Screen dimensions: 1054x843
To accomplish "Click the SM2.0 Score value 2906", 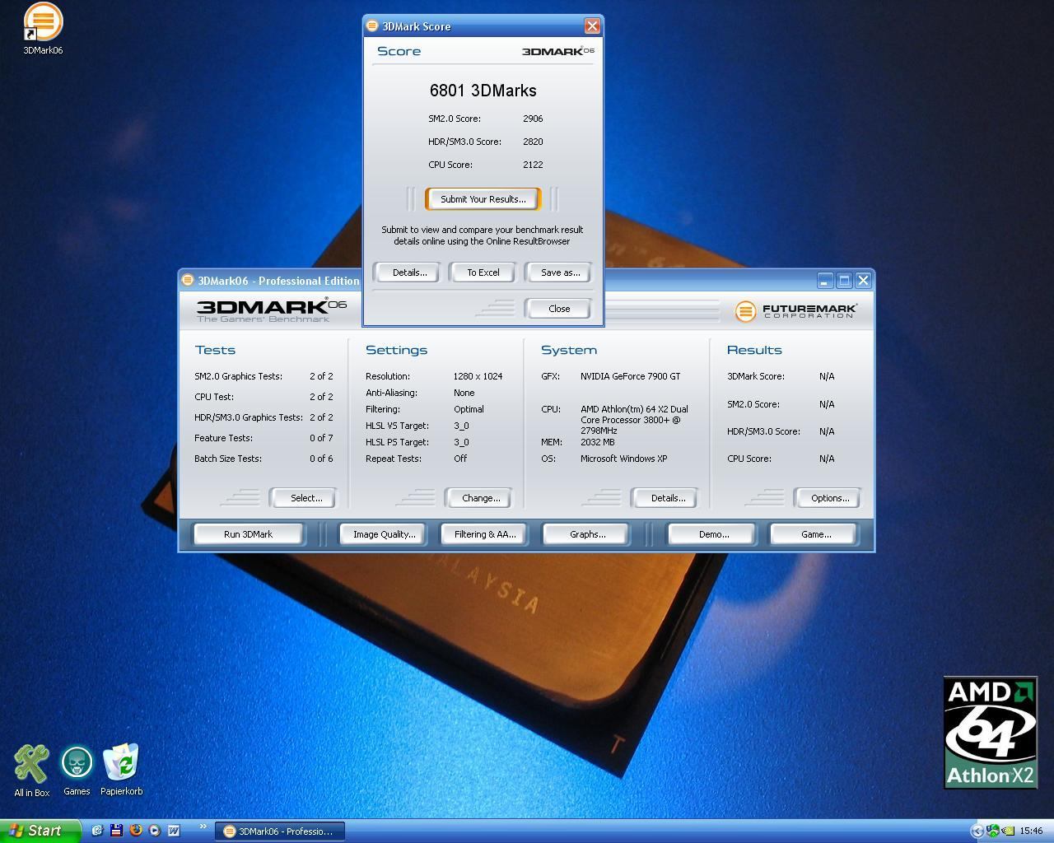I will [x=533, y=119].
